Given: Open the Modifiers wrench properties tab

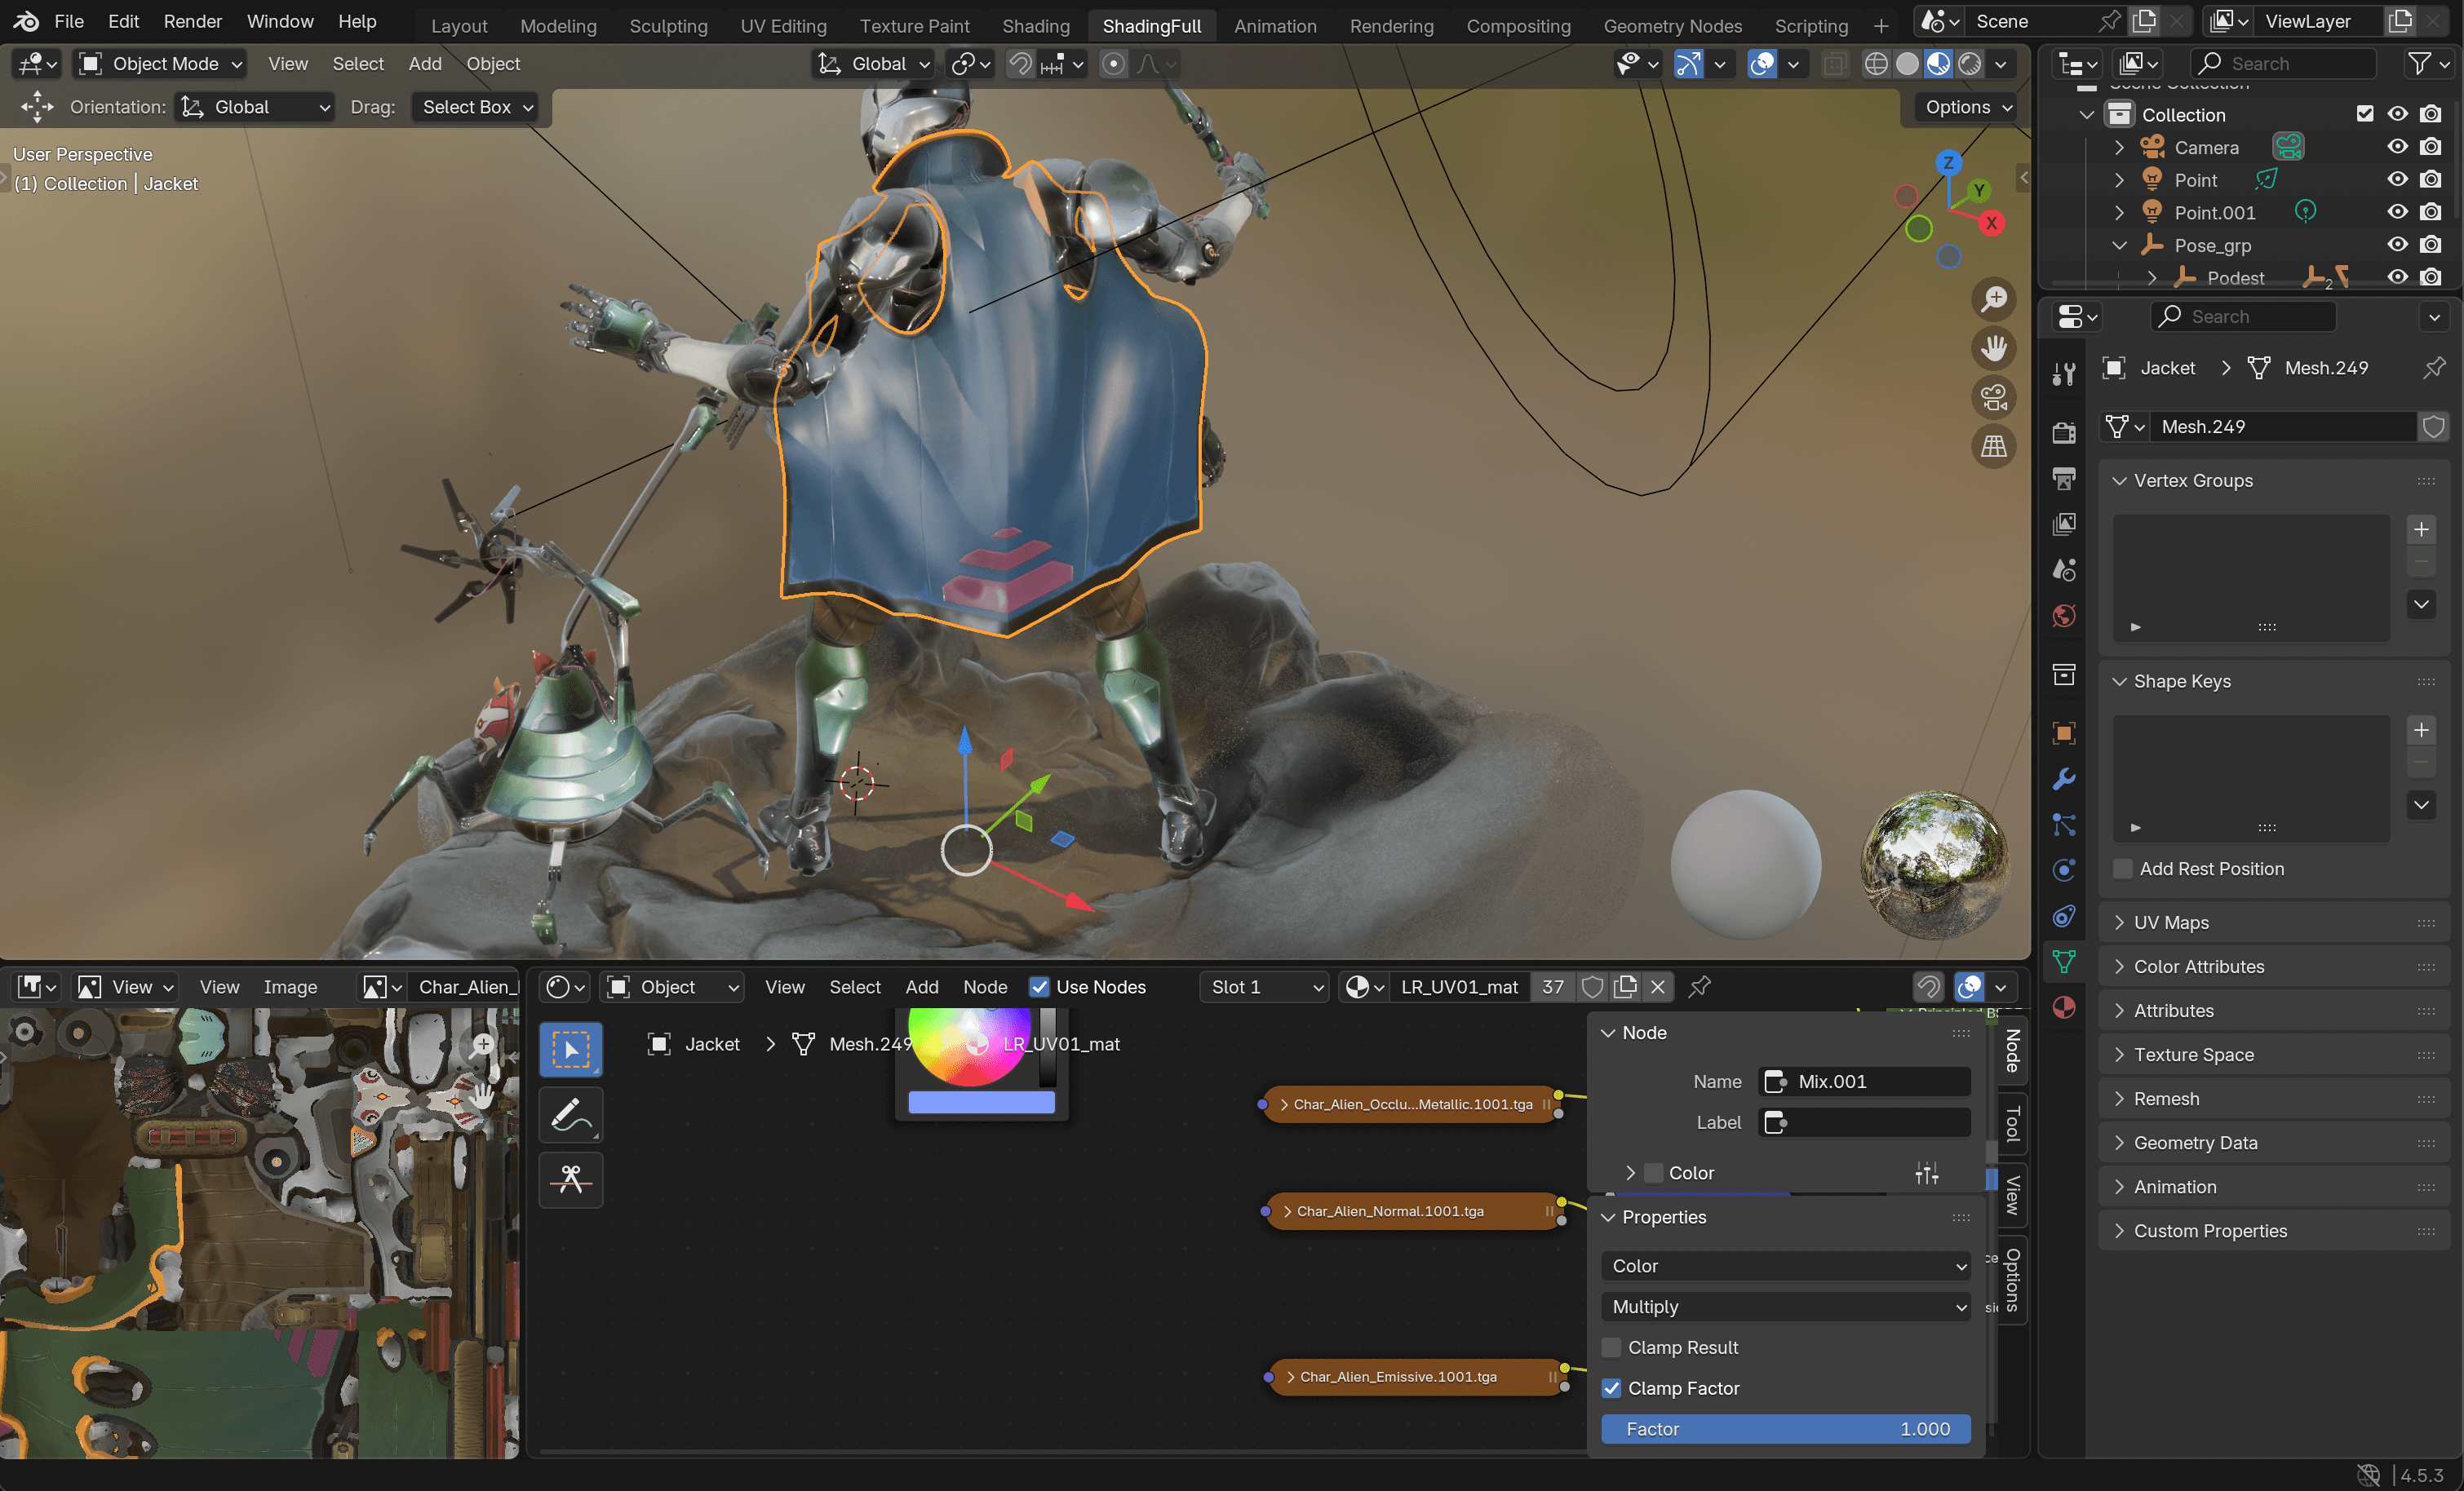Looking at the screenshot, I should point(2064,779).
